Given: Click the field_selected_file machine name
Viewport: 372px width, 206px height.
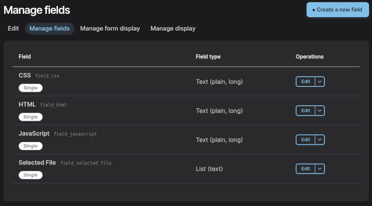Looking at the screenshot, I should click(86, 163).
